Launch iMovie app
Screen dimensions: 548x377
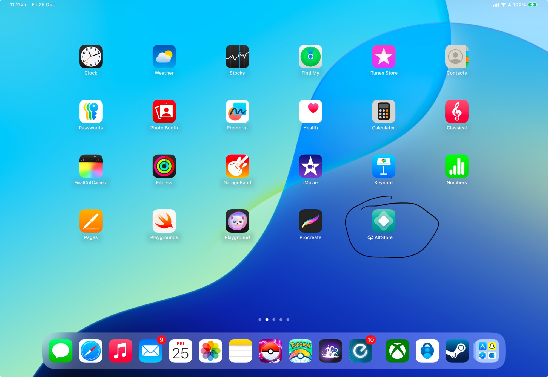(310, 166)
